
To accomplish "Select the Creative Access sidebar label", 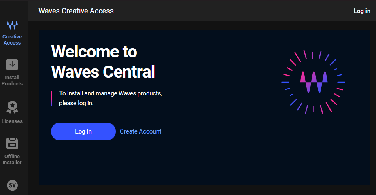I will pyautogui.click(x=12, y=40).
